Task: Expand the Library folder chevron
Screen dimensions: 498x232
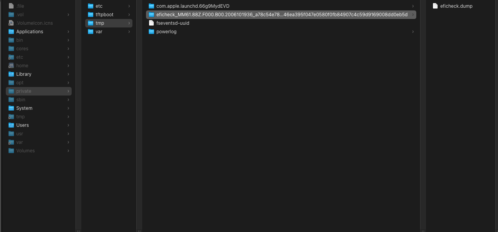Action: [69, 74]
